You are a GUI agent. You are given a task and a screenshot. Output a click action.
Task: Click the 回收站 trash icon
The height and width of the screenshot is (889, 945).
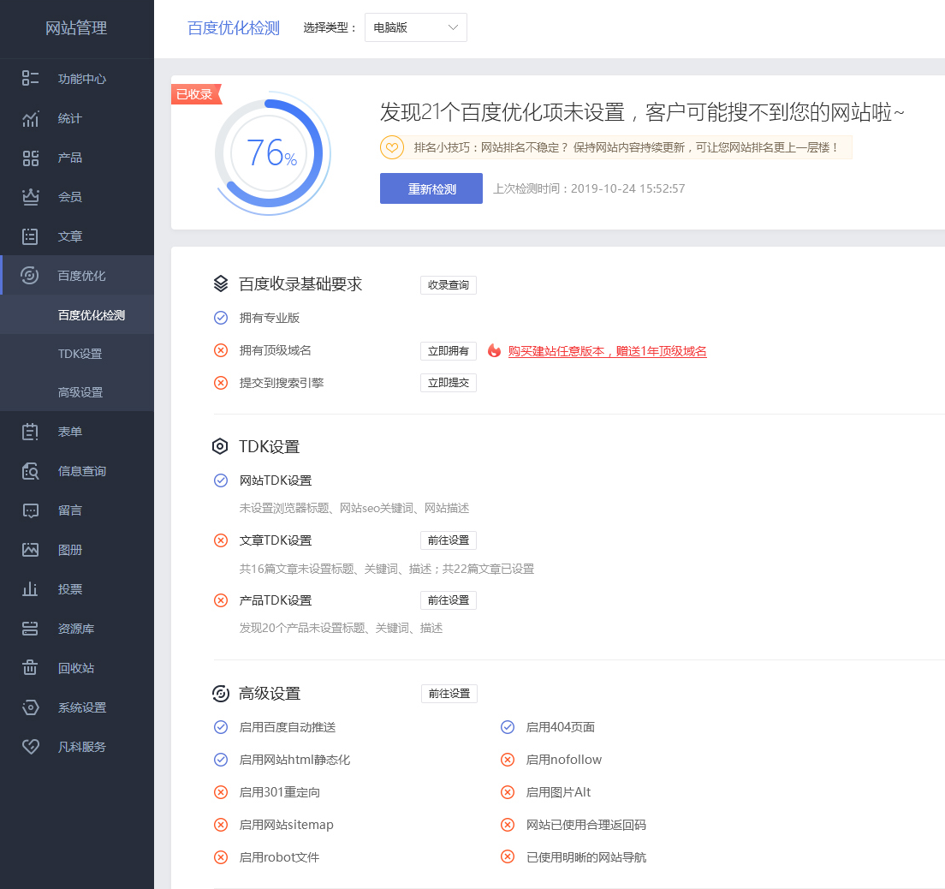(x=30, y=668)
